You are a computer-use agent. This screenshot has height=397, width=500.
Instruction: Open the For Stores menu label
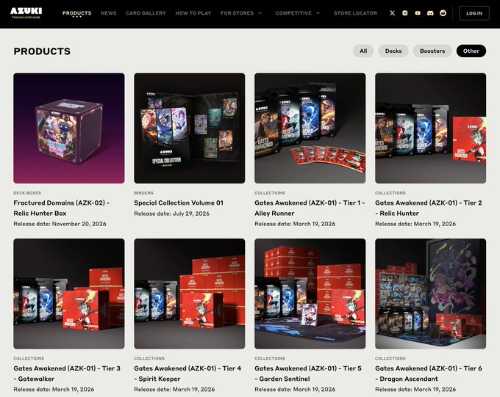237,13
